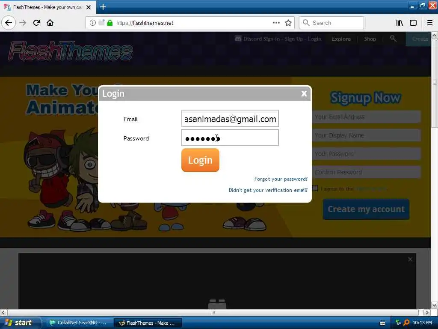Click the horizontal scrollbar right arrow
Viewport: 438px width, 329px height.
pyautogui.click(x=426, y=312)
